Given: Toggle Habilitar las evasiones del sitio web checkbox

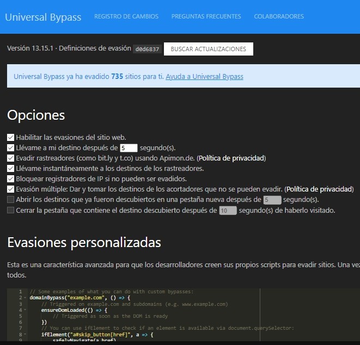Looking at the screenshot, I should click(x=10, y=138).
